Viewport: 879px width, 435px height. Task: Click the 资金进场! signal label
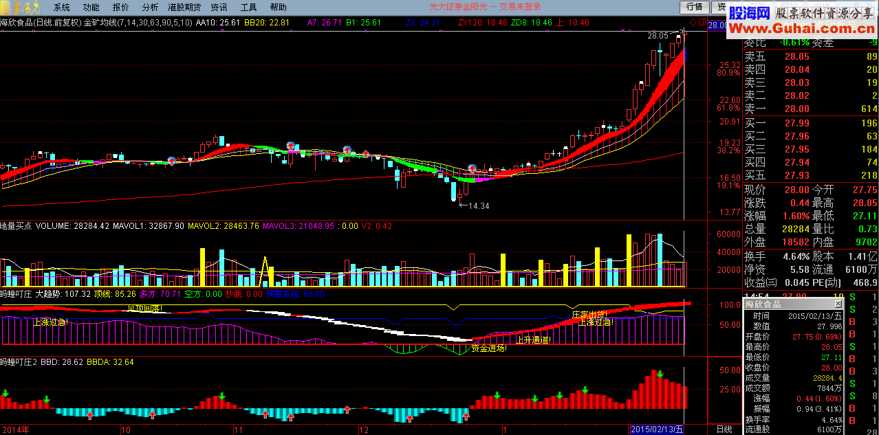click(x=489, y=348)
